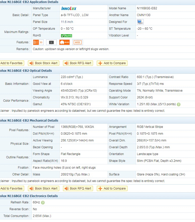Click the black L feature icon
Screen dimensions: 195x222
(x=51, y=42)
